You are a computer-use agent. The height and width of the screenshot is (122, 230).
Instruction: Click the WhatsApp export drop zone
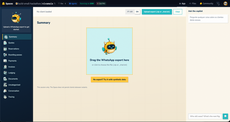pyautogui.click(x=109, y=51)
